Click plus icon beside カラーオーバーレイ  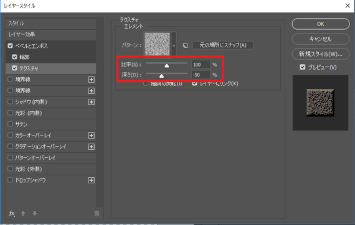[91, 135]
